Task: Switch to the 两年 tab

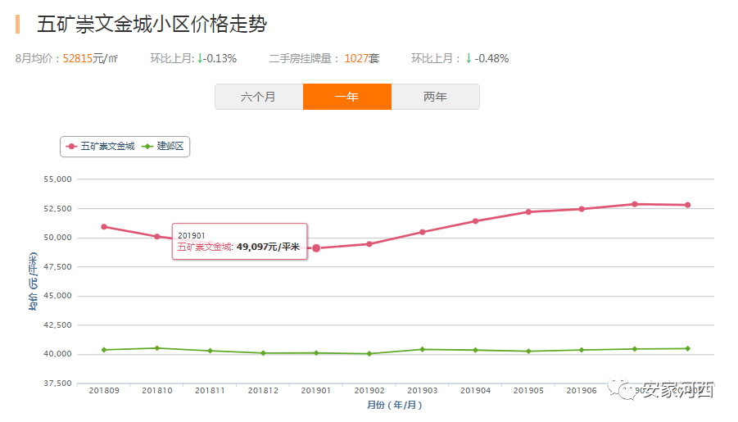Action: click(436, 97)
